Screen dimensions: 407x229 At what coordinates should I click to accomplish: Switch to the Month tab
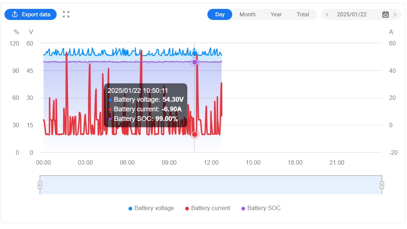click(247, 14)
